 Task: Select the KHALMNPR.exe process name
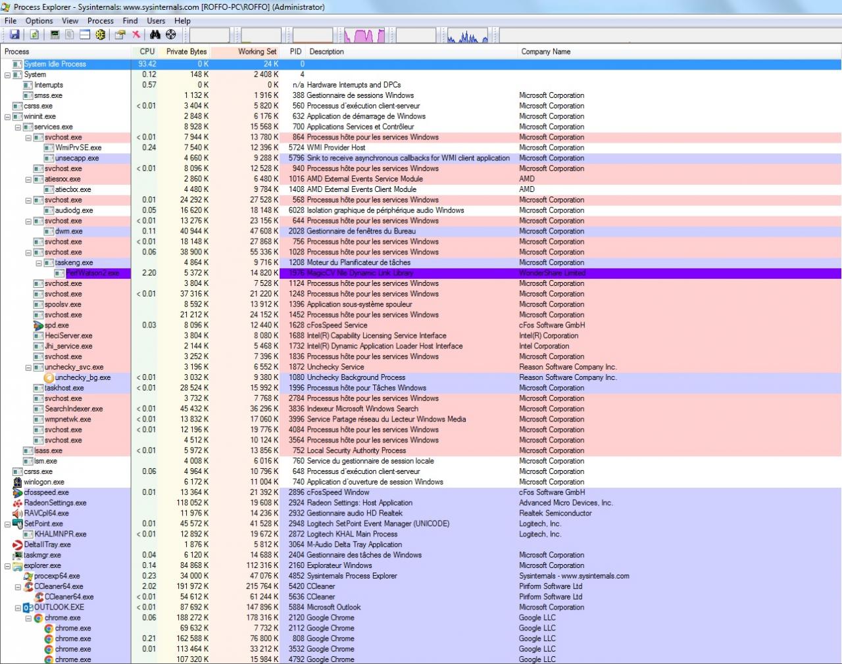click(x=61, y=534)
